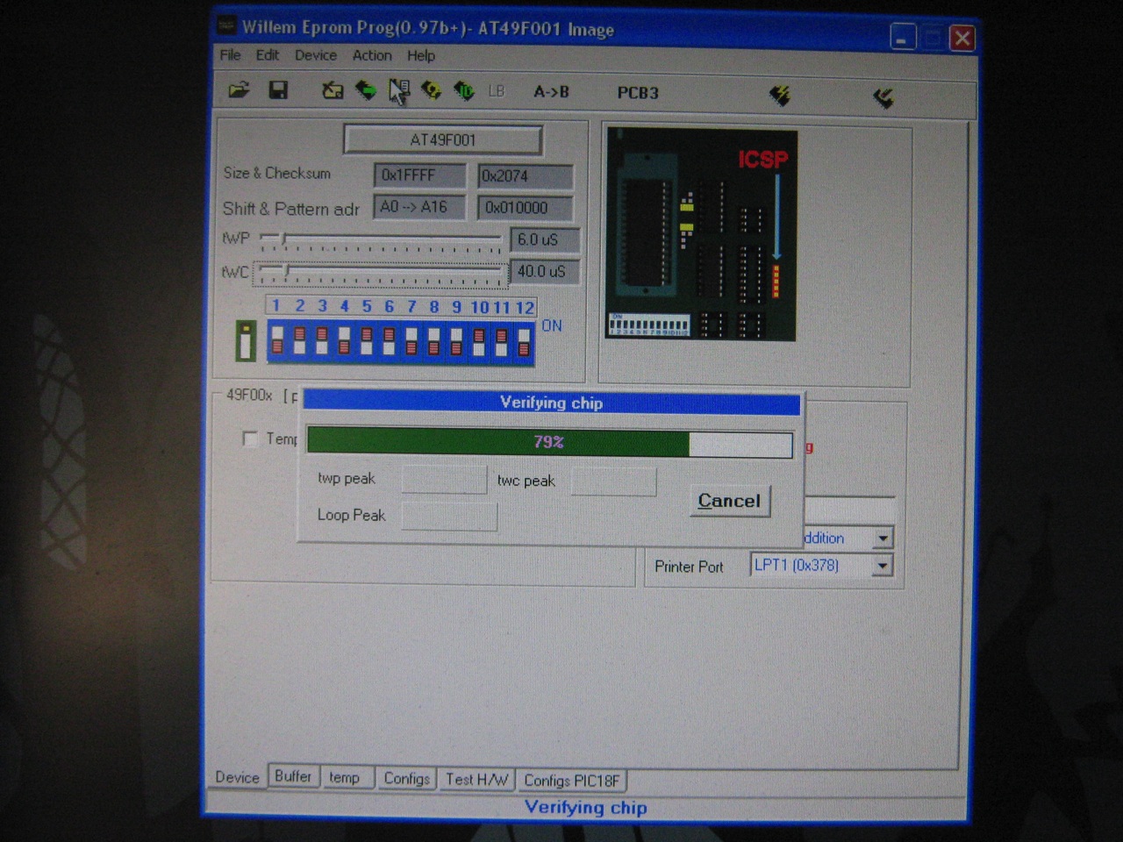Adjust the tWC timing slider
Screen dimensions: 1123x842
[381, 273]
